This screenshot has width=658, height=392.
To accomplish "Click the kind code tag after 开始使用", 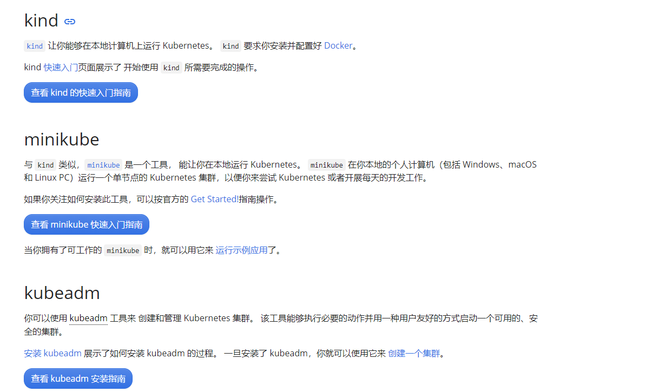I will point(172,68).
